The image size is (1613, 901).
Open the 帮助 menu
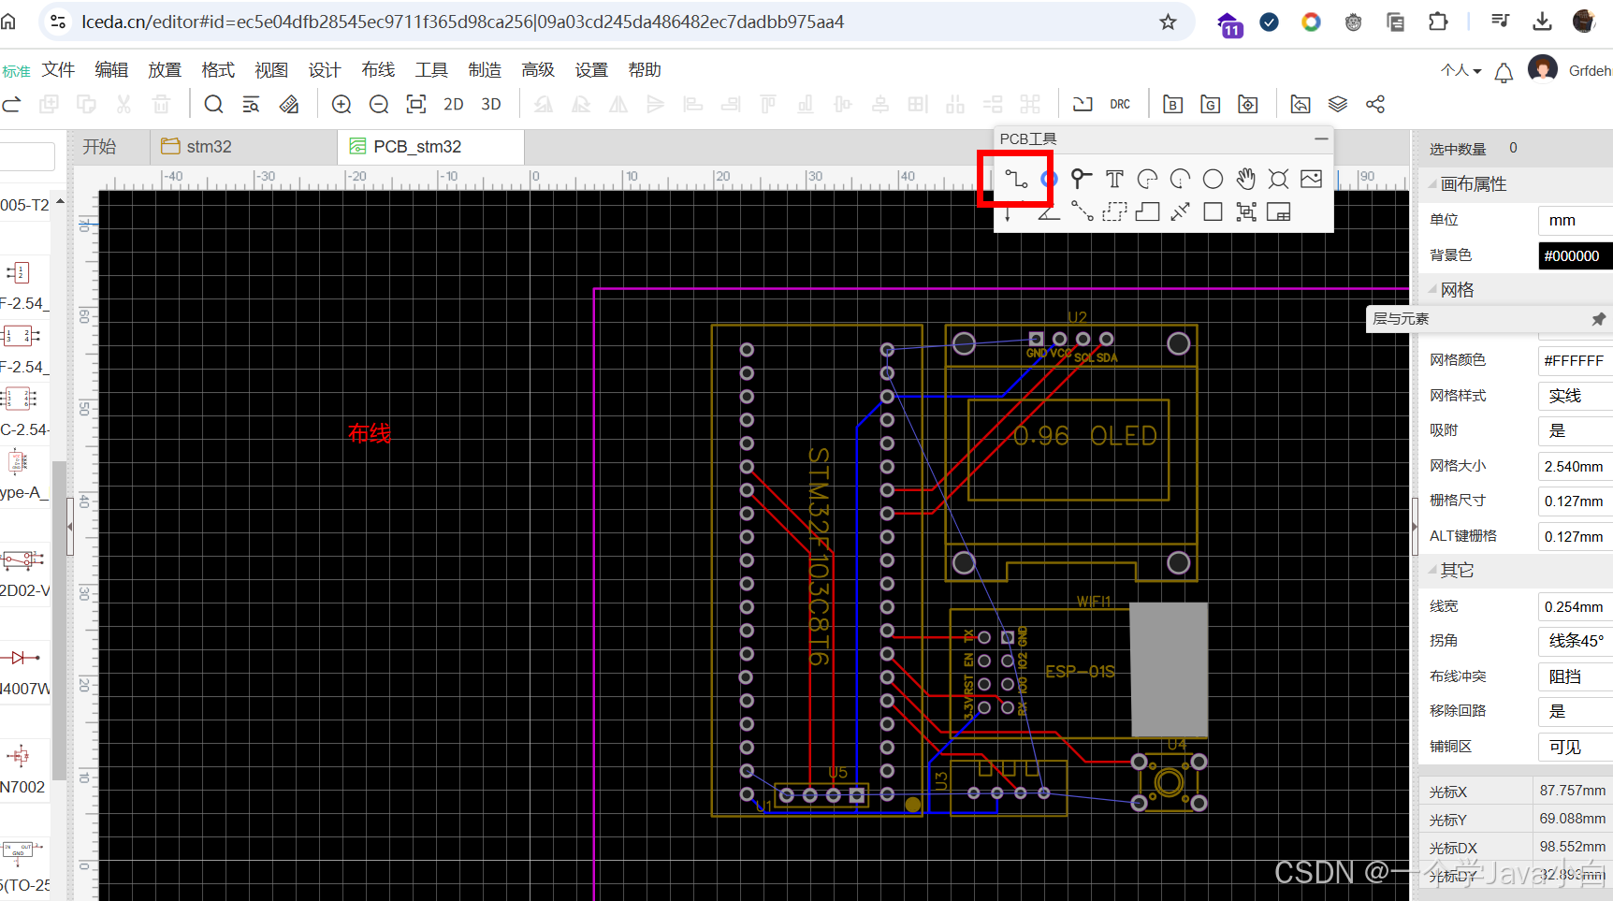[645, 70]
